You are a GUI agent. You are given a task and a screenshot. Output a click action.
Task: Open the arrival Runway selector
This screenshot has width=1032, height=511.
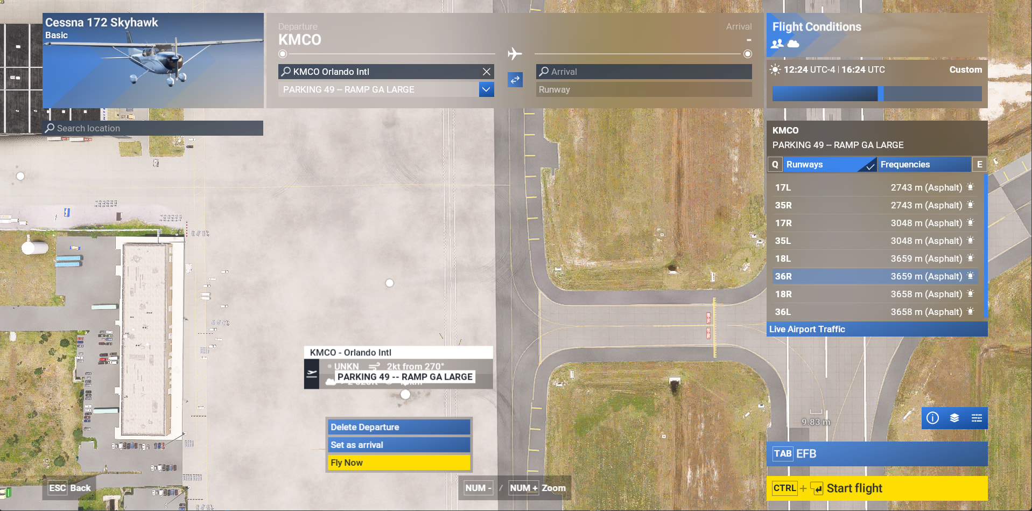coord(644,89)
